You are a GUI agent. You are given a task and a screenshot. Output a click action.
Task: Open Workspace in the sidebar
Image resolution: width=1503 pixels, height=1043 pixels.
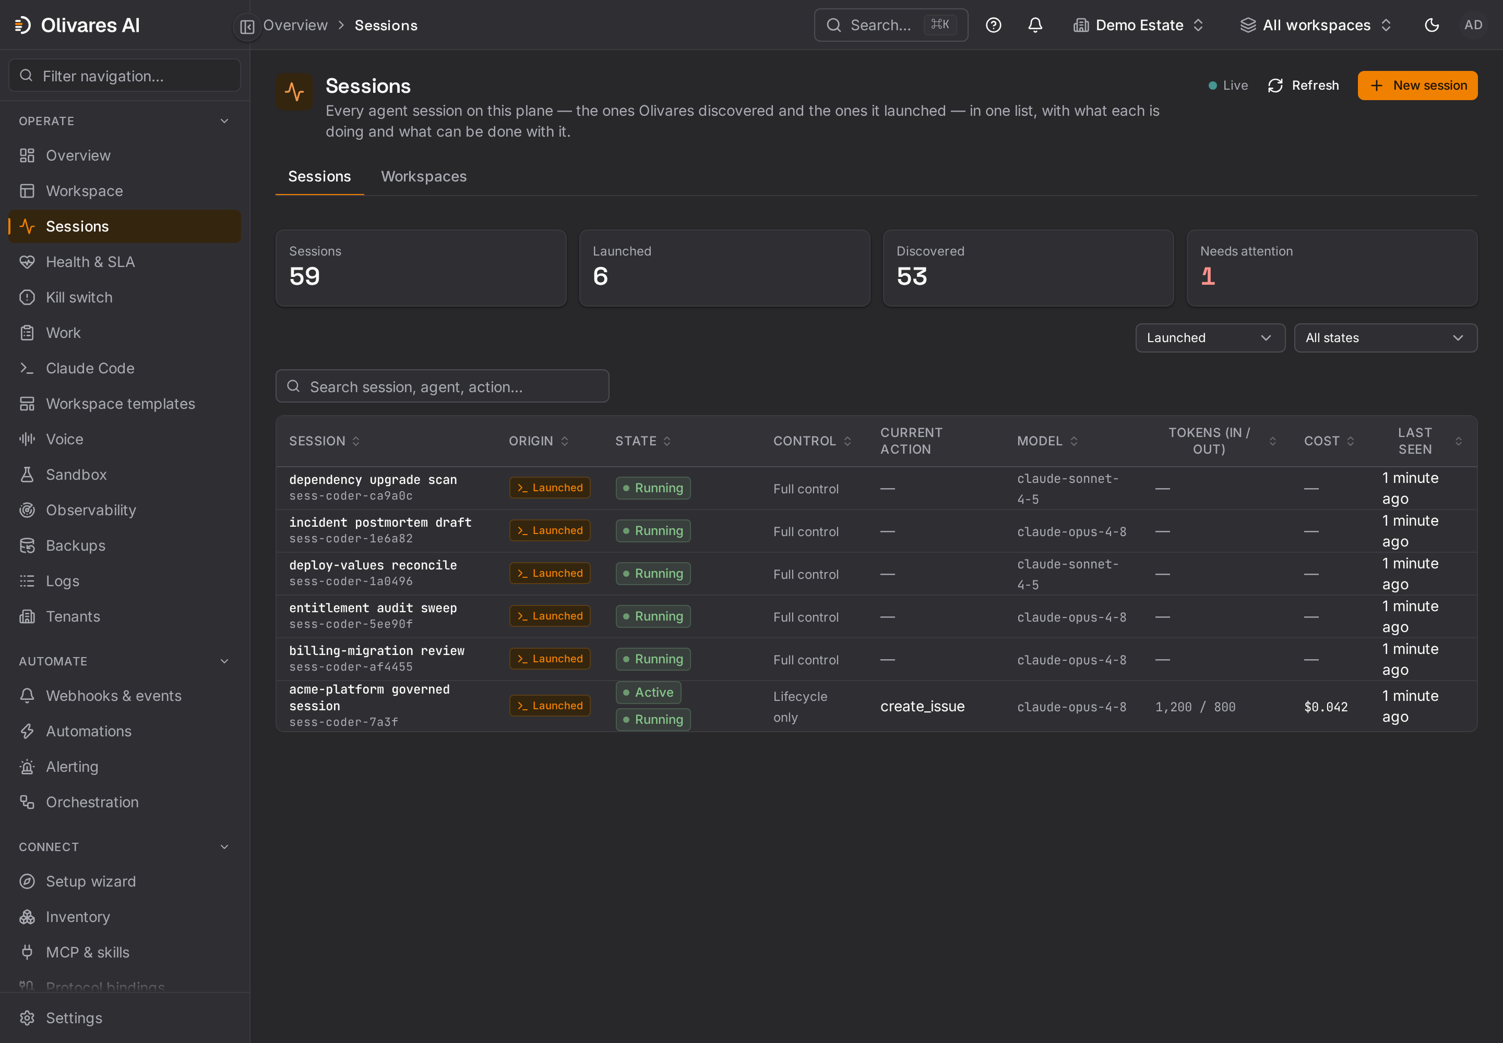coord(124,191)
